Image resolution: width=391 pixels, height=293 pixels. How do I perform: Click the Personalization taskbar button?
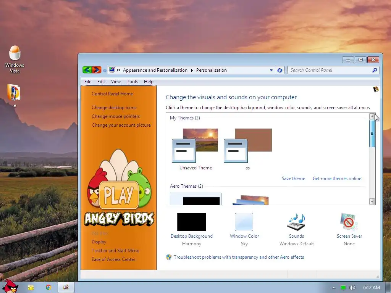66,287
